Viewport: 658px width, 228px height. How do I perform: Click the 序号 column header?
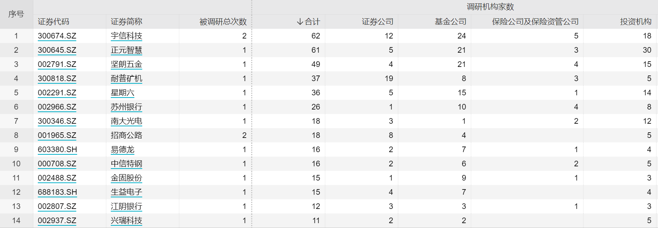pyautogui.click(x=16, y=14)
